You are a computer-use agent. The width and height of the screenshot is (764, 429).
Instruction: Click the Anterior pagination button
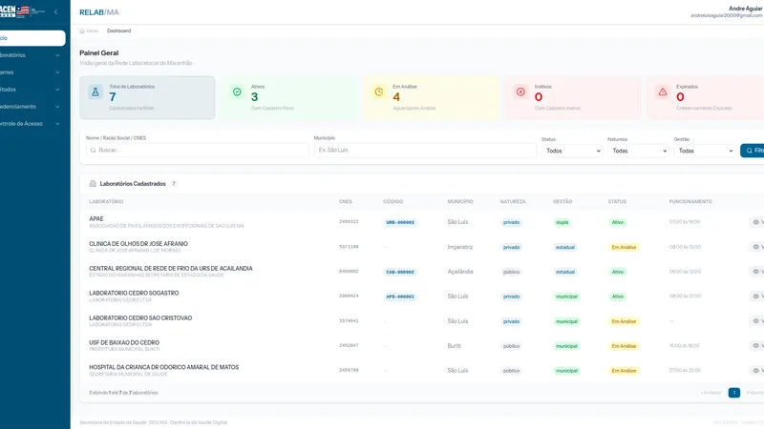[x=711, y=393]
